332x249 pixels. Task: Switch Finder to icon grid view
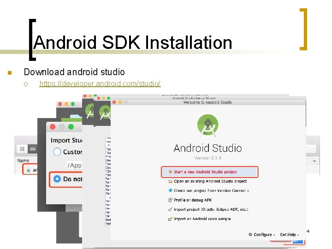point(22,149)
